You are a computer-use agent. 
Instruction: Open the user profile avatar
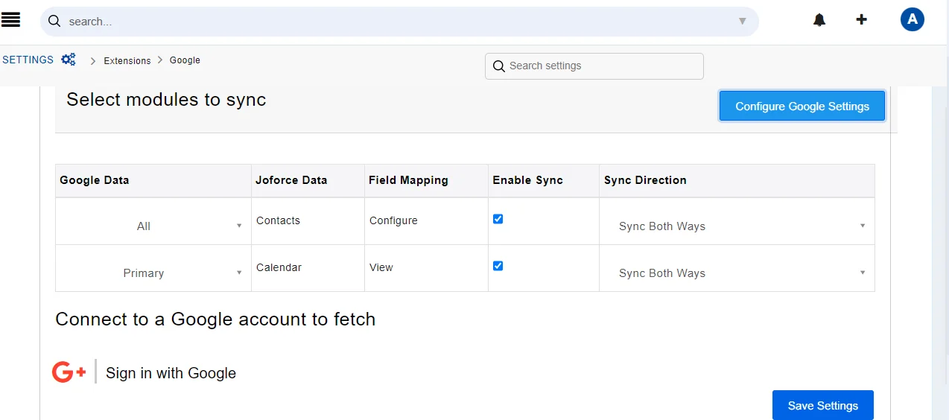(912, 19)
